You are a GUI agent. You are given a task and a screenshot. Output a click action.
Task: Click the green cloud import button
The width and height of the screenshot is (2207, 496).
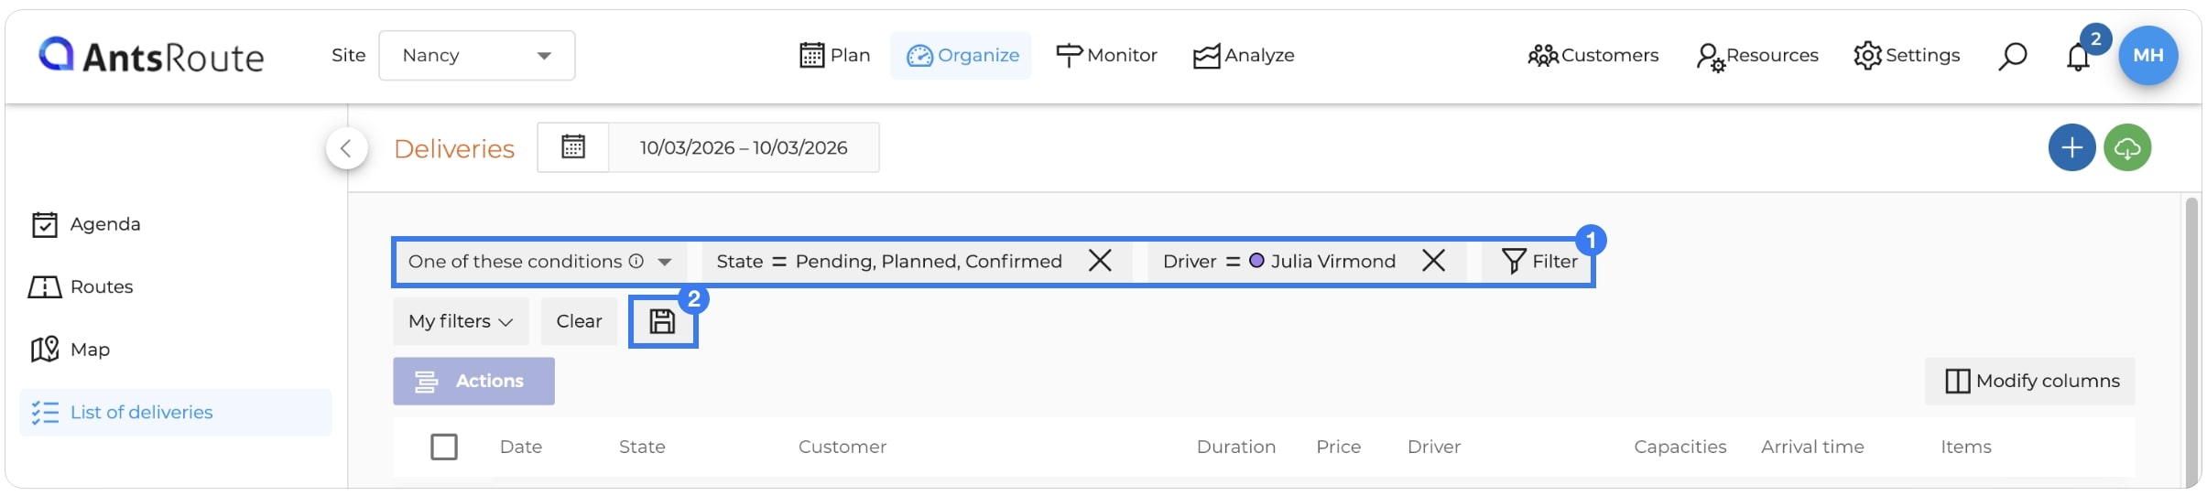[2127, 147]
